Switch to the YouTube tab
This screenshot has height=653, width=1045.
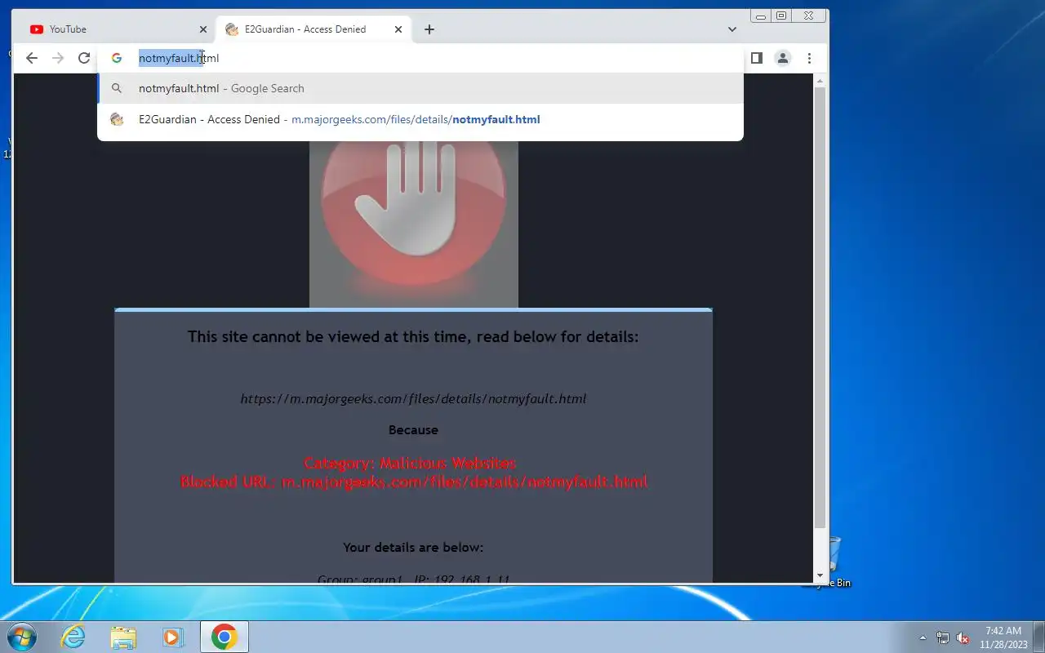(114, 29)
